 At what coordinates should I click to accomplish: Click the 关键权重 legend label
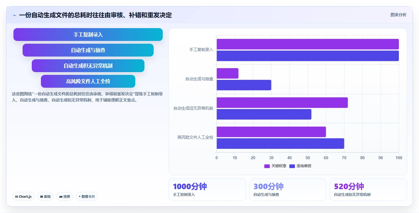point(279,166)
